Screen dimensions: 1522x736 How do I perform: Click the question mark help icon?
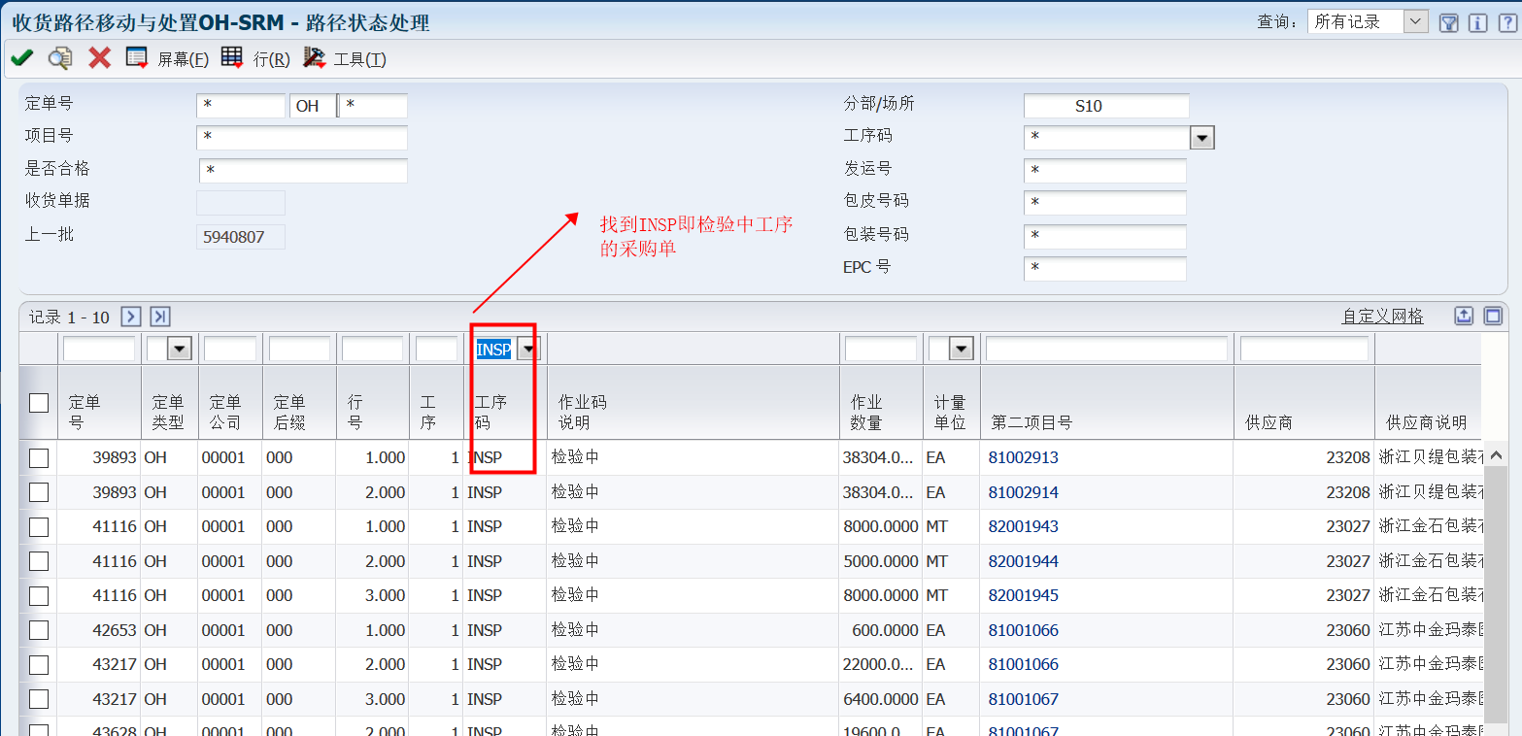1505,22
